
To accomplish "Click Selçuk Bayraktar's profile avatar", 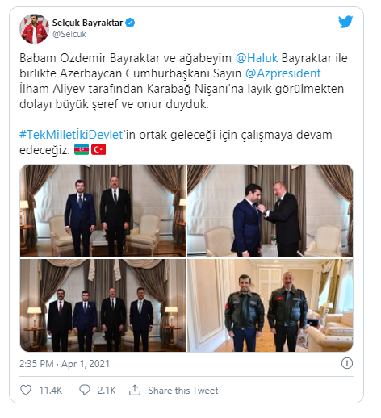I will [34, 28].
